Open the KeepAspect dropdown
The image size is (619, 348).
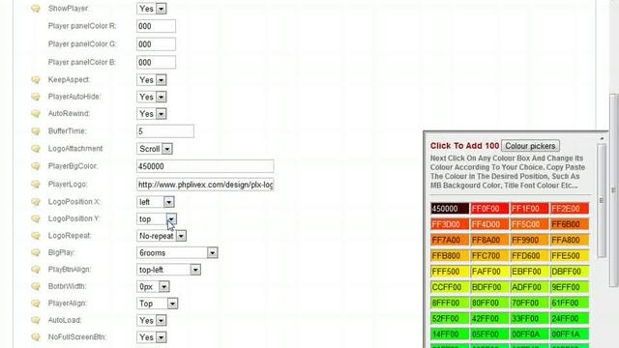coord(152,79)
